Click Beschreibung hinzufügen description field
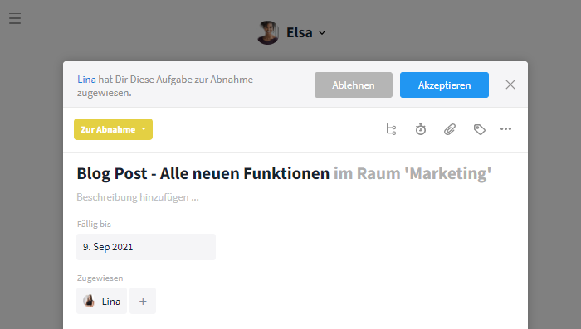The width and height of the screenshot is (581, 329). 138,197
